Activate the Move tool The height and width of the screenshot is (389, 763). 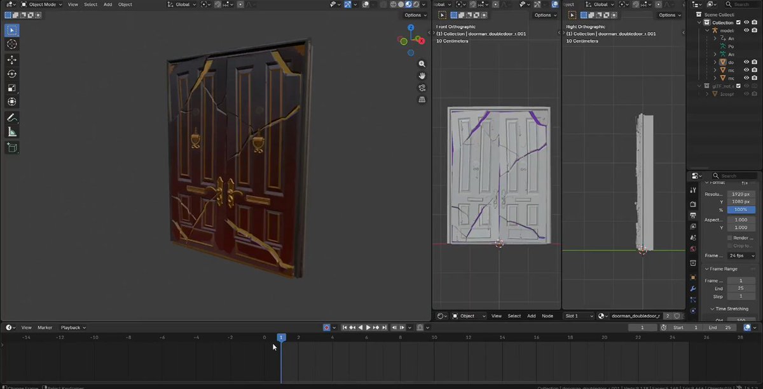coord(12,60)
